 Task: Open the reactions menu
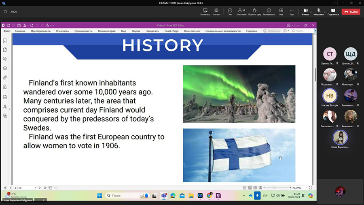pos(269,11)
